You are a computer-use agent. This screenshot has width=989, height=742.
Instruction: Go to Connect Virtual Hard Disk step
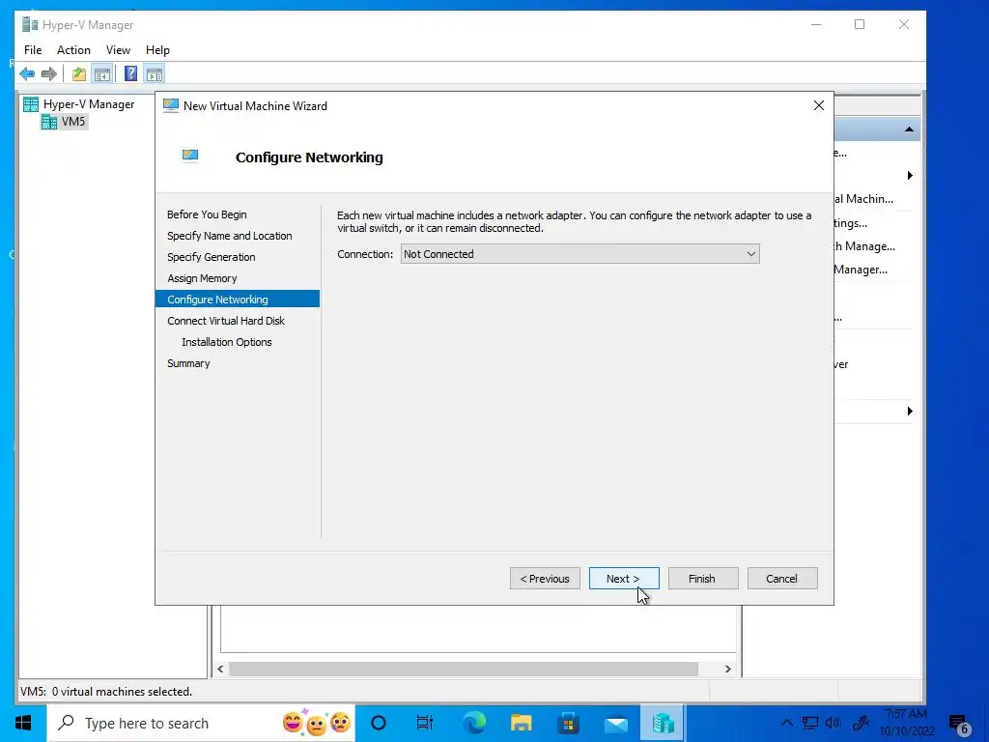[226, 321]
